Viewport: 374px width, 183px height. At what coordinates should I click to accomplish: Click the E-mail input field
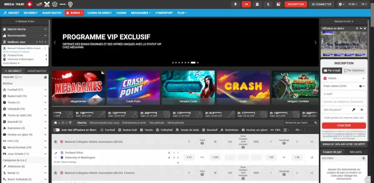click(344, 94)
